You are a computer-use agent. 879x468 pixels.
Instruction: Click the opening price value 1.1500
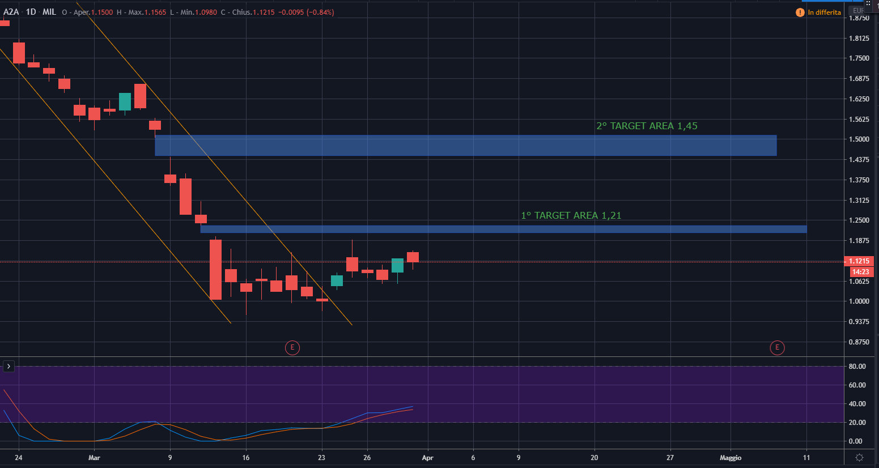(x=102, y=12)
